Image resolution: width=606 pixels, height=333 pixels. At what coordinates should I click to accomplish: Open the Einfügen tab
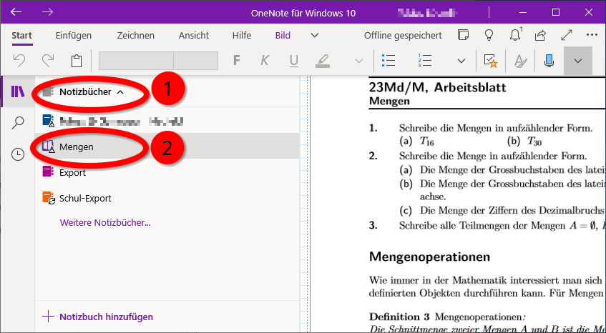(74, 36)
